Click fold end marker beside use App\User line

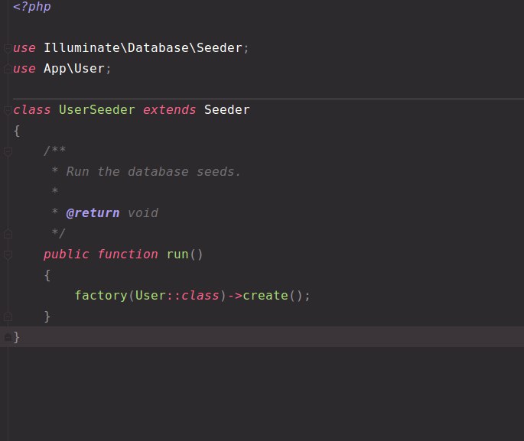coord(8,69)
